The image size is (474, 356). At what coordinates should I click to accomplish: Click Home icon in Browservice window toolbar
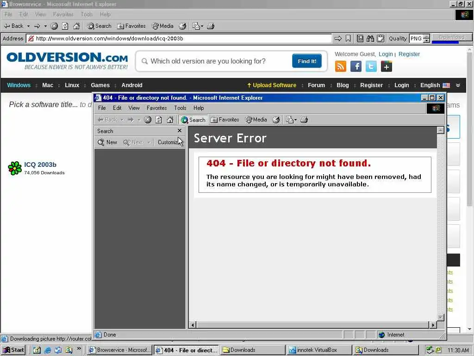(76, 26)
